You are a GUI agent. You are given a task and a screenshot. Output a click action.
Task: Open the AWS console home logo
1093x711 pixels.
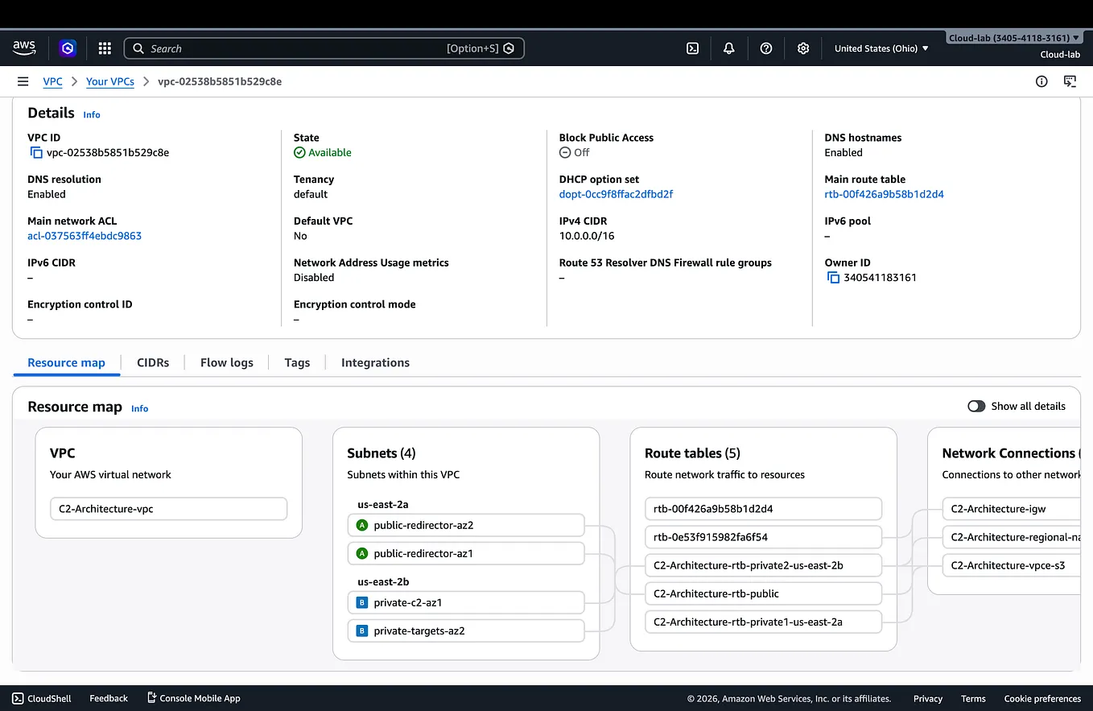point(24,48)
